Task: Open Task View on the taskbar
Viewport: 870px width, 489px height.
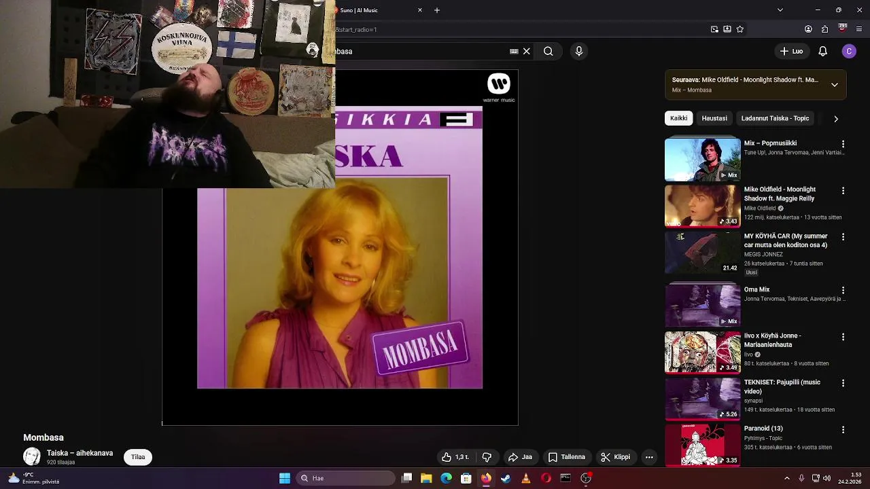Action: 406,478
